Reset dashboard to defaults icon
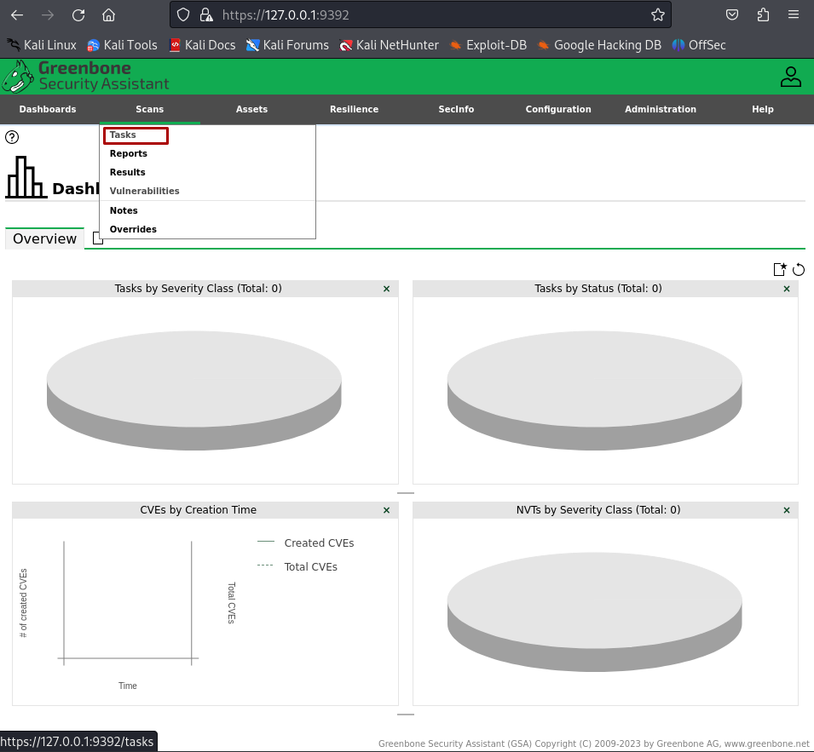The image size is (814, 752). tap(799, 270)
